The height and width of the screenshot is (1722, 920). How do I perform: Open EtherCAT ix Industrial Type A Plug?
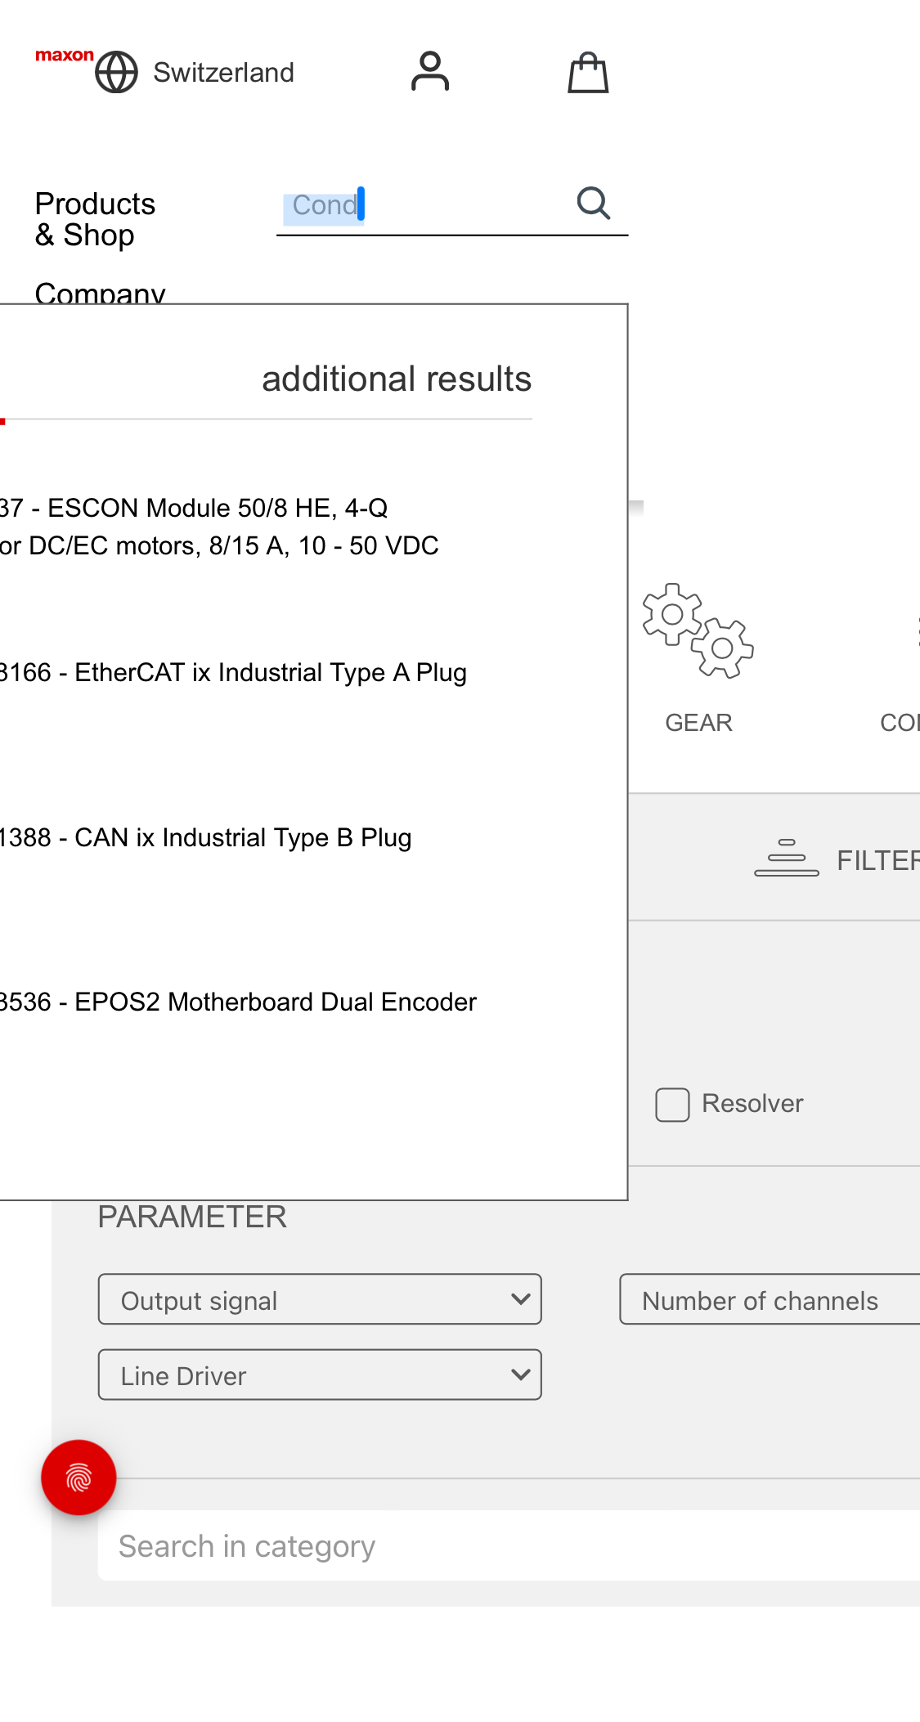click(x=233, y=672)
